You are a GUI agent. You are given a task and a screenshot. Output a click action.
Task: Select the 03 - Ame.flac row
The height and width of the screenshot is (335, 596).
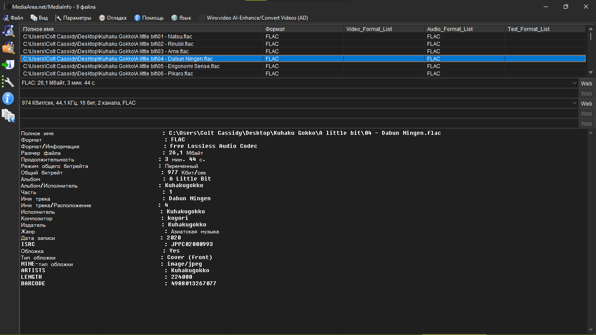[303, 51]
